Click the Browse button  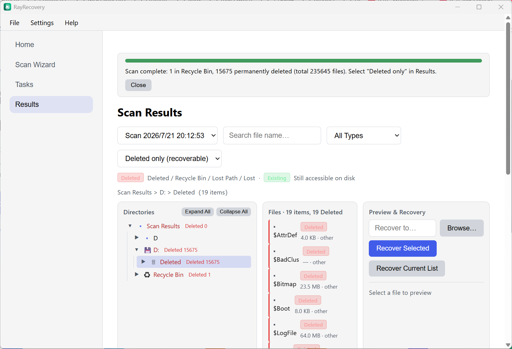pyautogui.click(x=461, y=228)
